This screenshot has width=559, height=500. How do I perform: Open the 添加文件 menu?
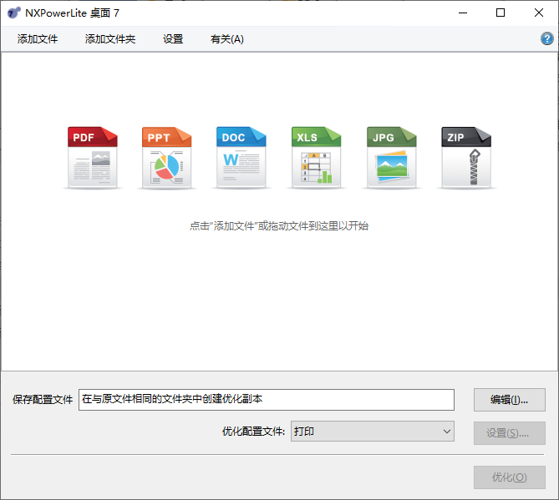(x=38, y=39)
